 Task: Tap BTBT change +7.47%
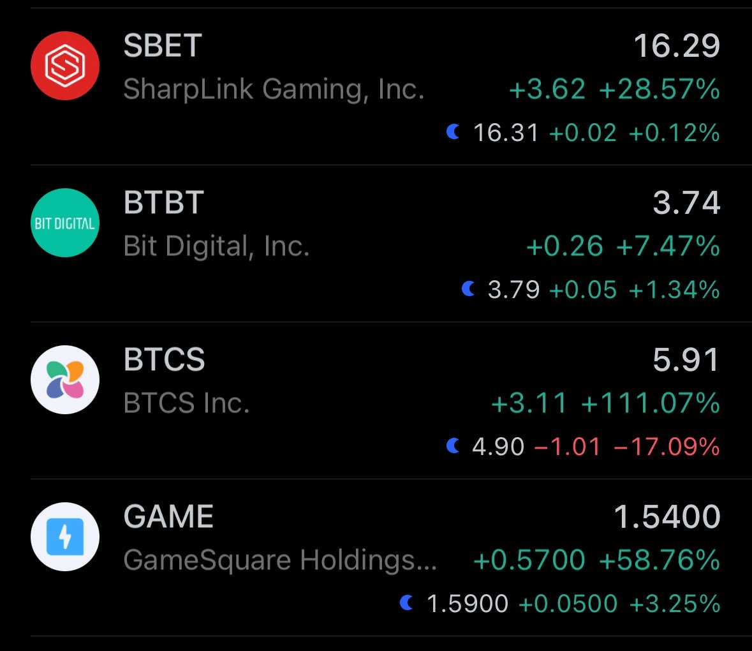pos(668,246)
